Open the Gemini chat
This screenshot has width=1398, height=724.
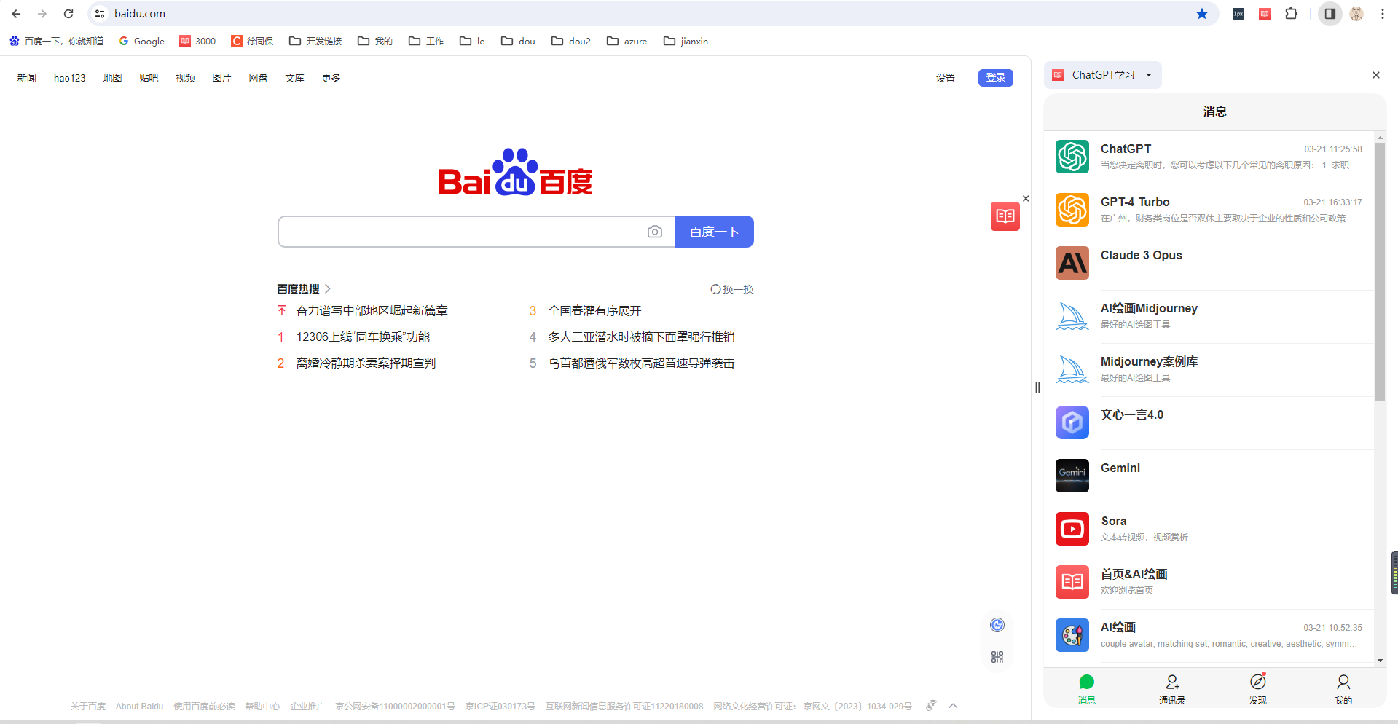[1209, 476]
